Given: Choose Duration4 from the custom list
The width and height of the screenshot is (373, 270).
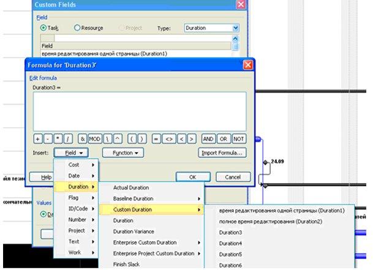Looking at the screenshot, I should tap(279, 243).
